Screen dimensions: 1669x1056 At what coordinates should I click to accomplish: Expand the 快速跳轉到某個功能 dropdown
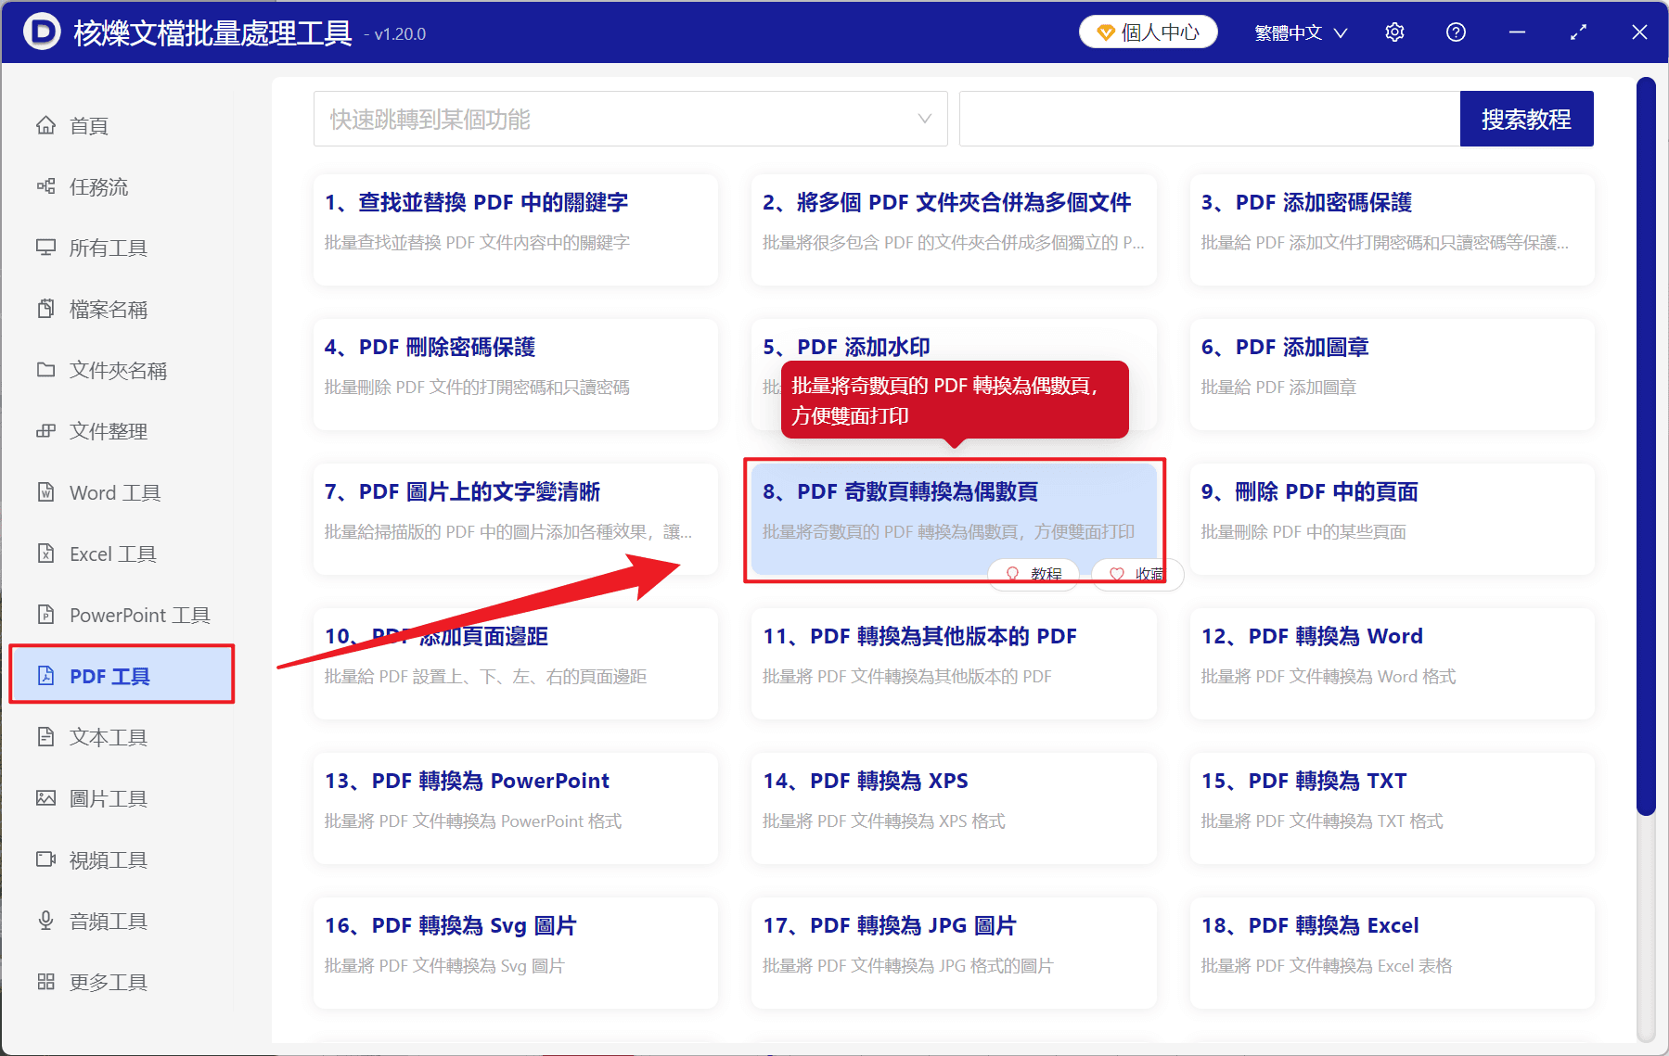pyautogui.click(x=630, y=119)
